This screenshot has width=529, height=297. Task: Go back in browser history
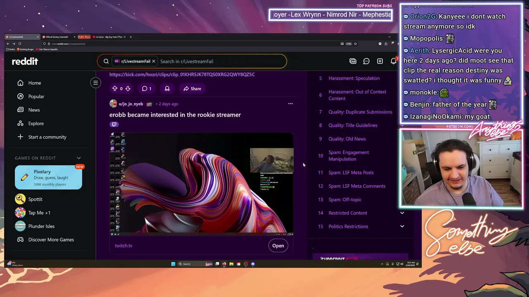coord(8,44)
